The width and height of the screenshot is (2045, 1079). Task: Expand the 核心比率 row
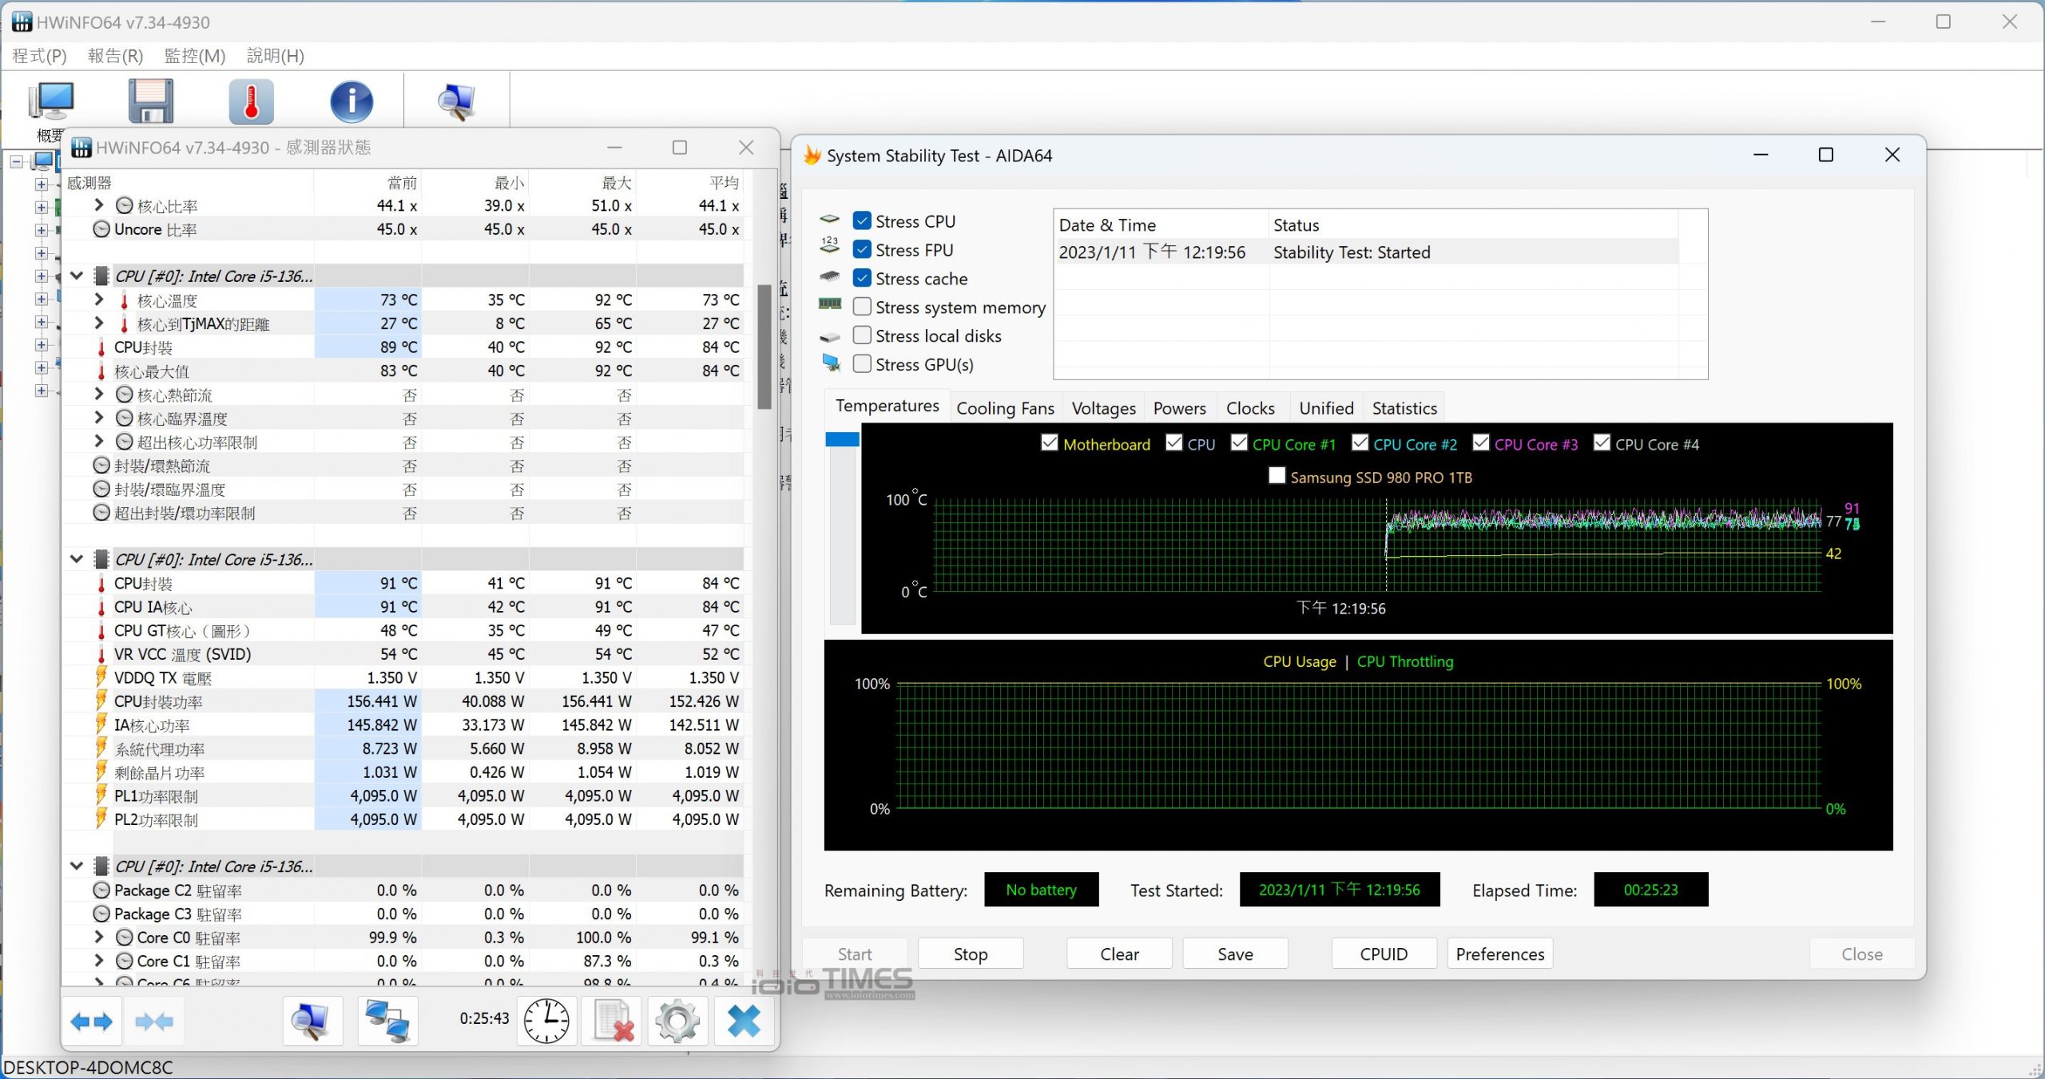[98, 205]
